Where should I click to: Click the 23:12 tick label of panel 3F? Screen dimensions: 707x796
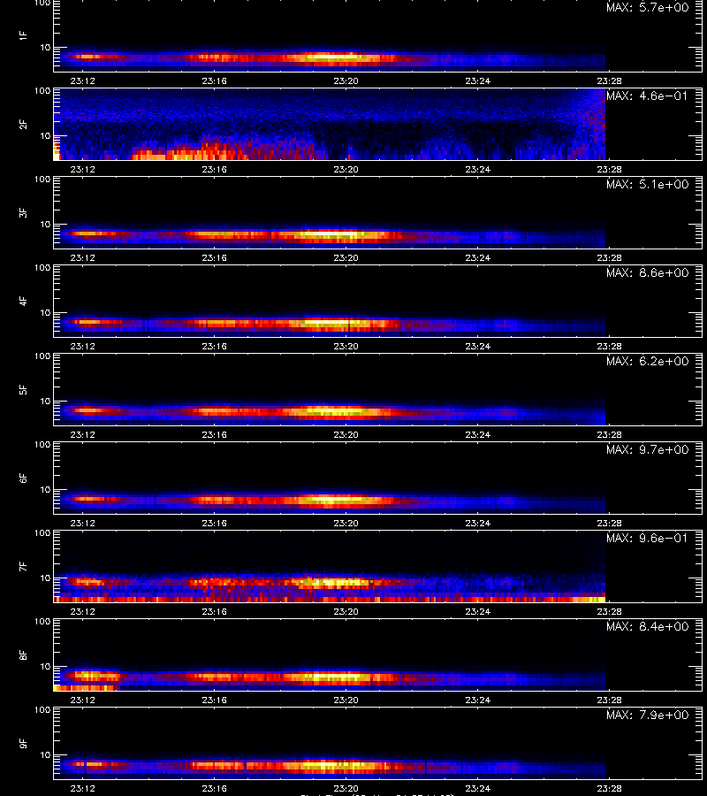pyautogui.click(x=83, y=257)
